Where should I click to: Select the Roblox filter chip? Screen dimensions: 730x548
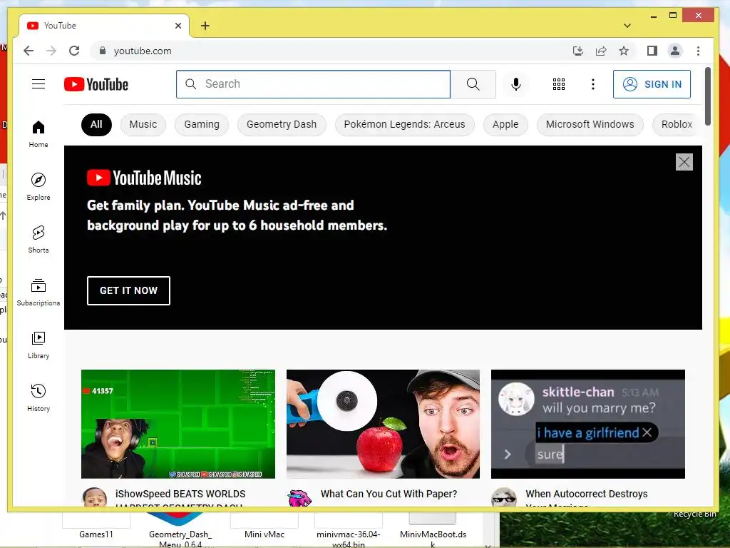(676, 124)
